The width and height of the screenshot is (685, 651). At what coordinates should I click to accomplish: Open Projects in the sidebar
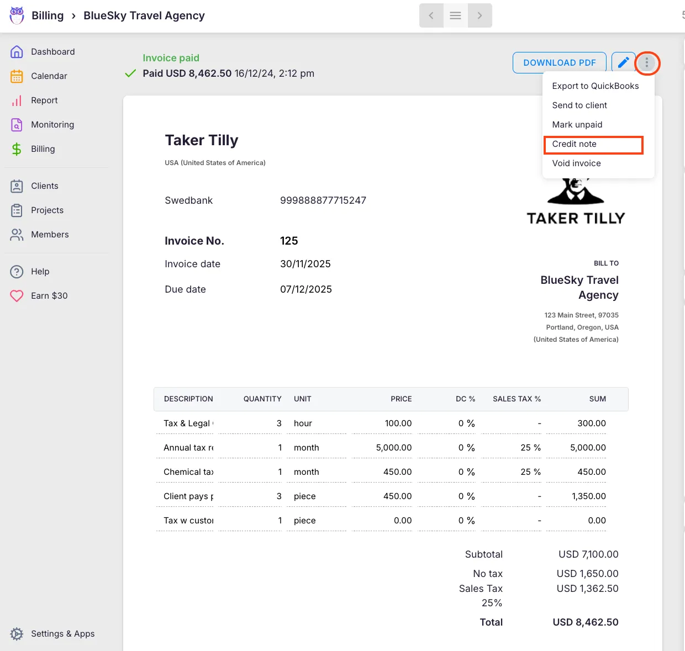pos(47,210)
